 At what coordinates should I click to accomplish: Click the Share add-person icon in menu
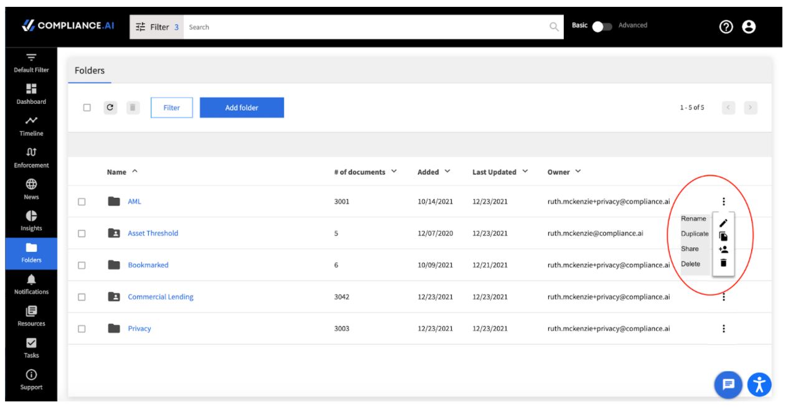[723, 249]
